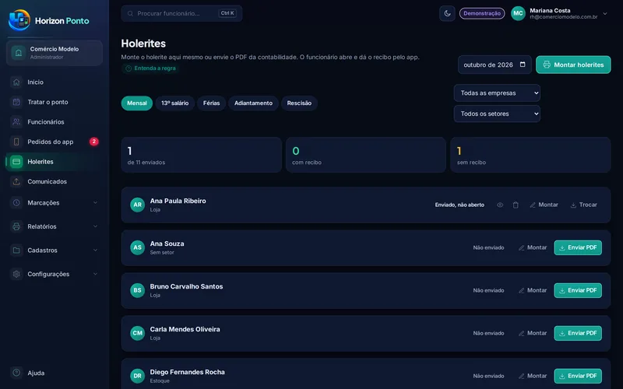This screenshot has height=389, width=623.
Task: Click the Horizon Ponto logo icon
Action: coord(19,20)
